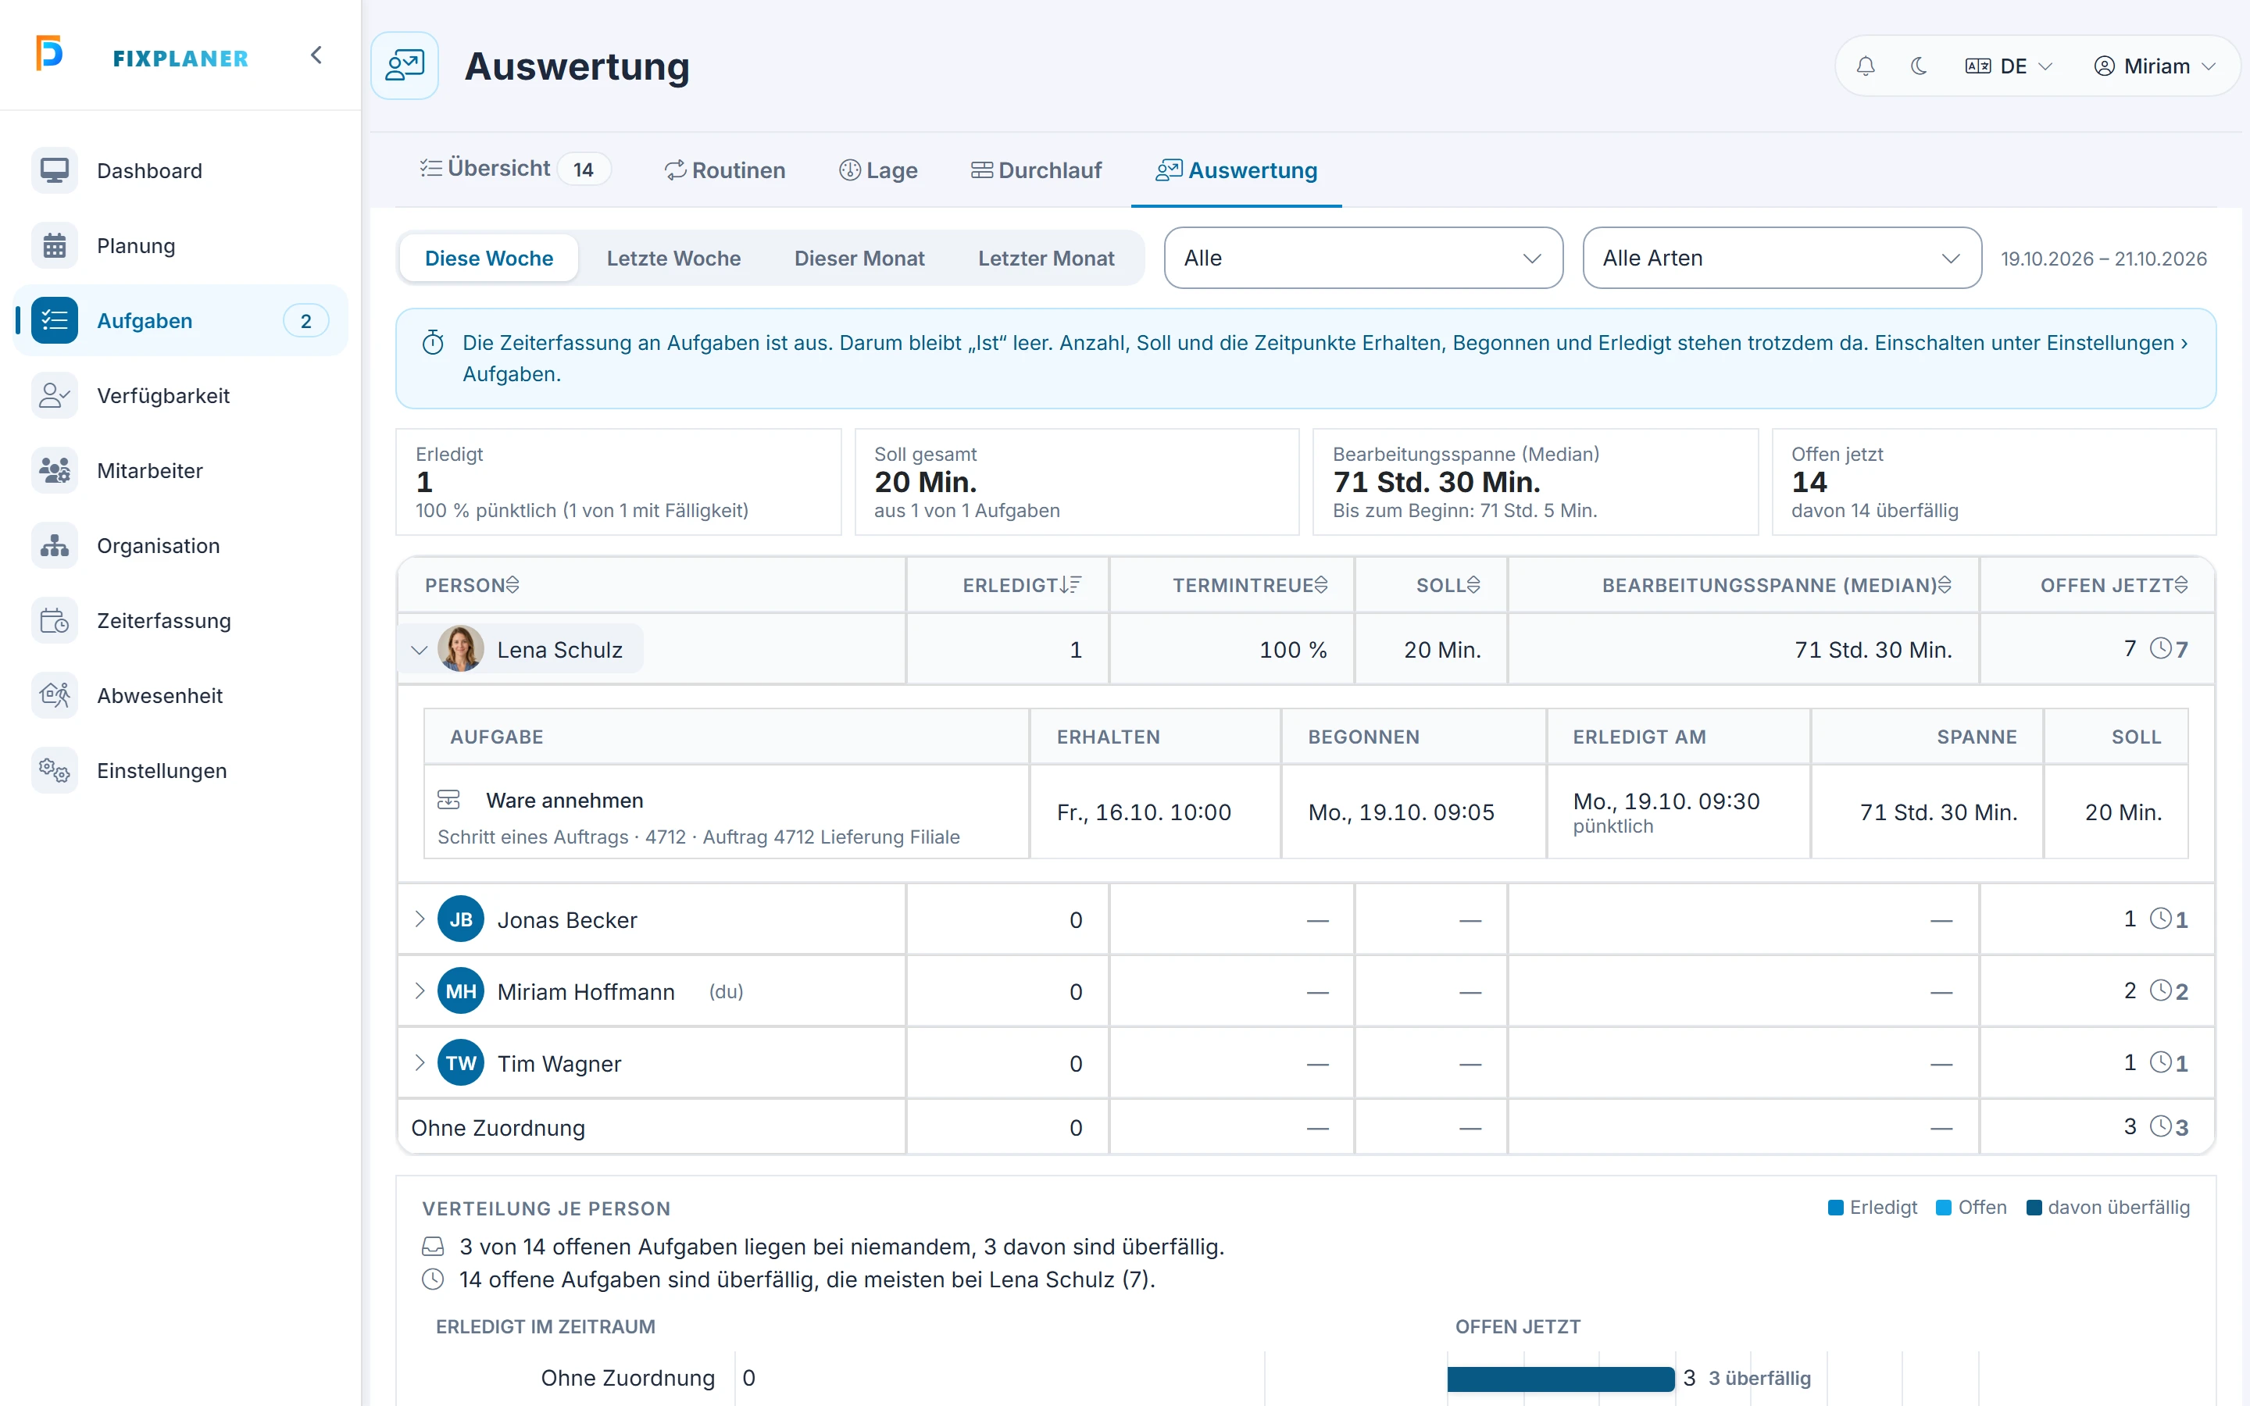Click the davon überfällig legend swatch
Image resolution: width=2250 pixels, height=1406 pixels.
click(2034, 1207)
